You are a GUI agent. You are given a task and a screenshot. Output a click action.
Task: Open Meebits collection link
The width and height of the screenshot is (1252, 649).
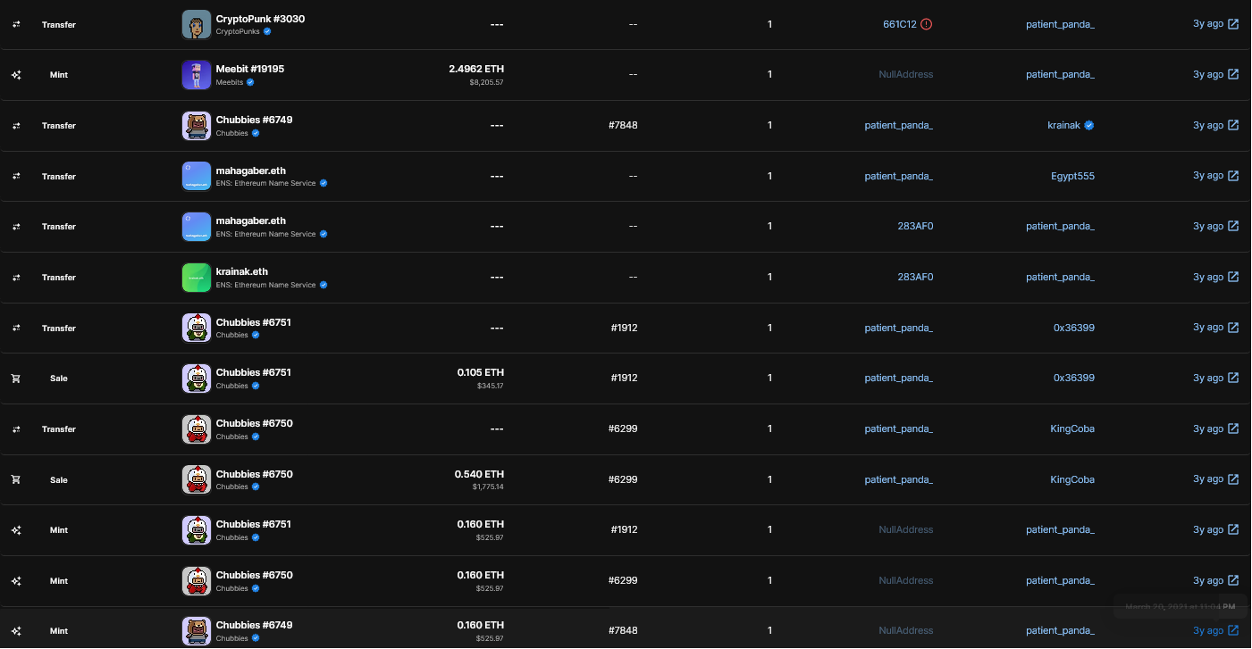[230, 82]
